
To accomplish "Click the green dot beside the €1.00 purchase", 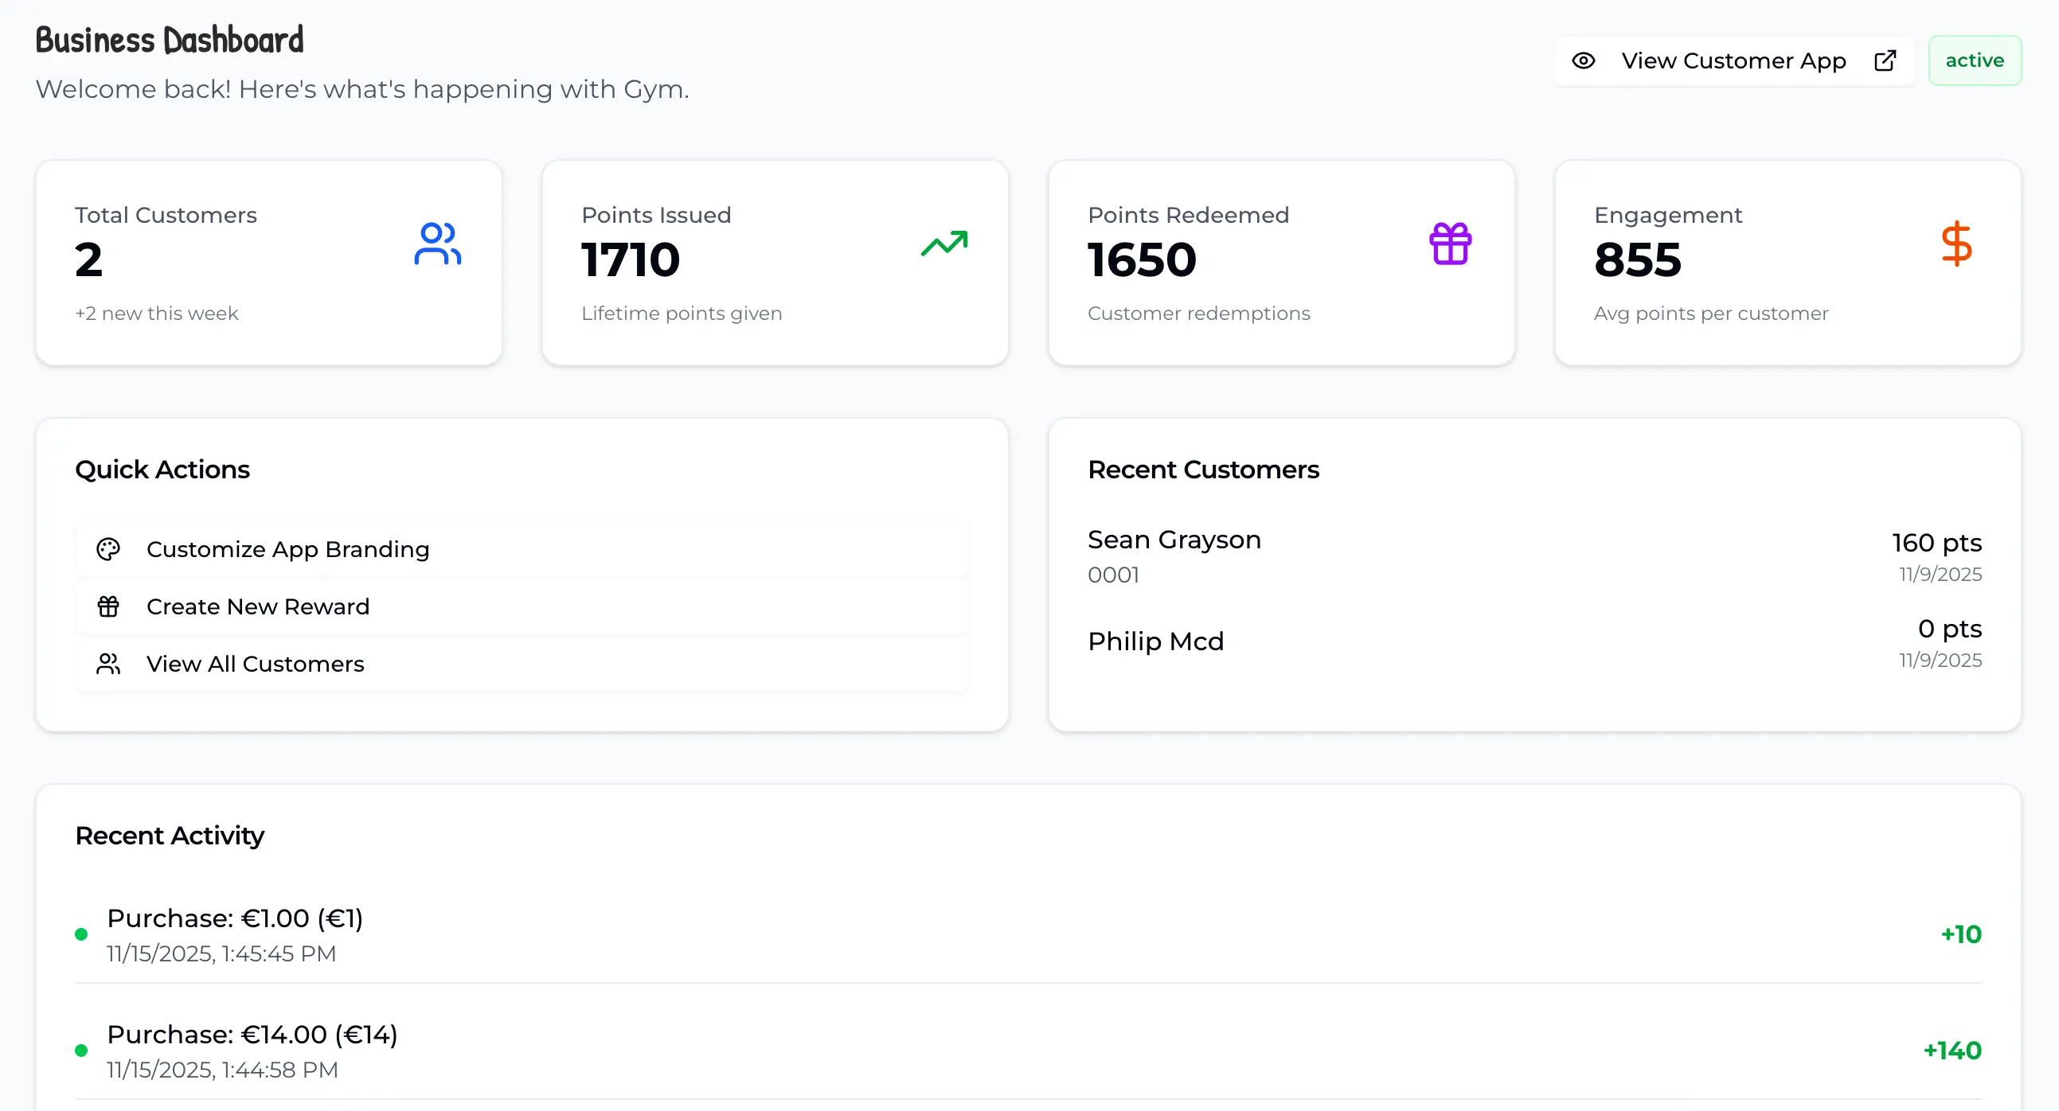I will (80, 934).
